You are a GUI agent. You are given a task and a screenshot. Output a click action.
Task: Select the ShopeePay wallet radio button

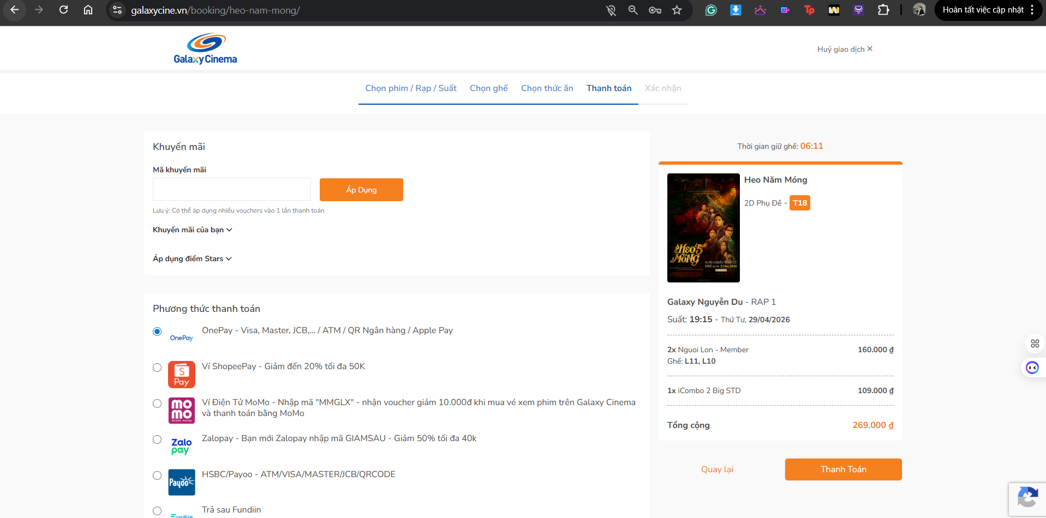coord(157,368)
